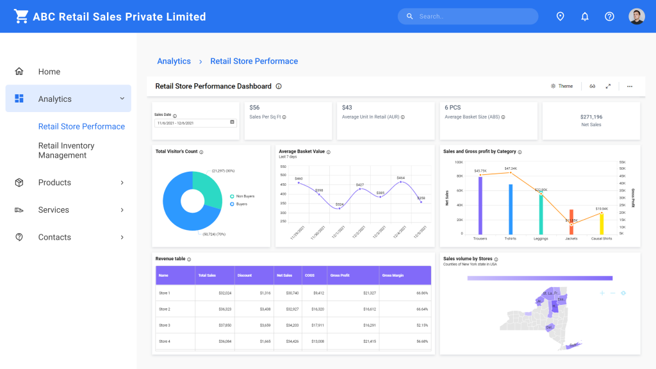This screenshot has height=369, width=656.
Task: Reset the New York map view
Action: (623, 293)
